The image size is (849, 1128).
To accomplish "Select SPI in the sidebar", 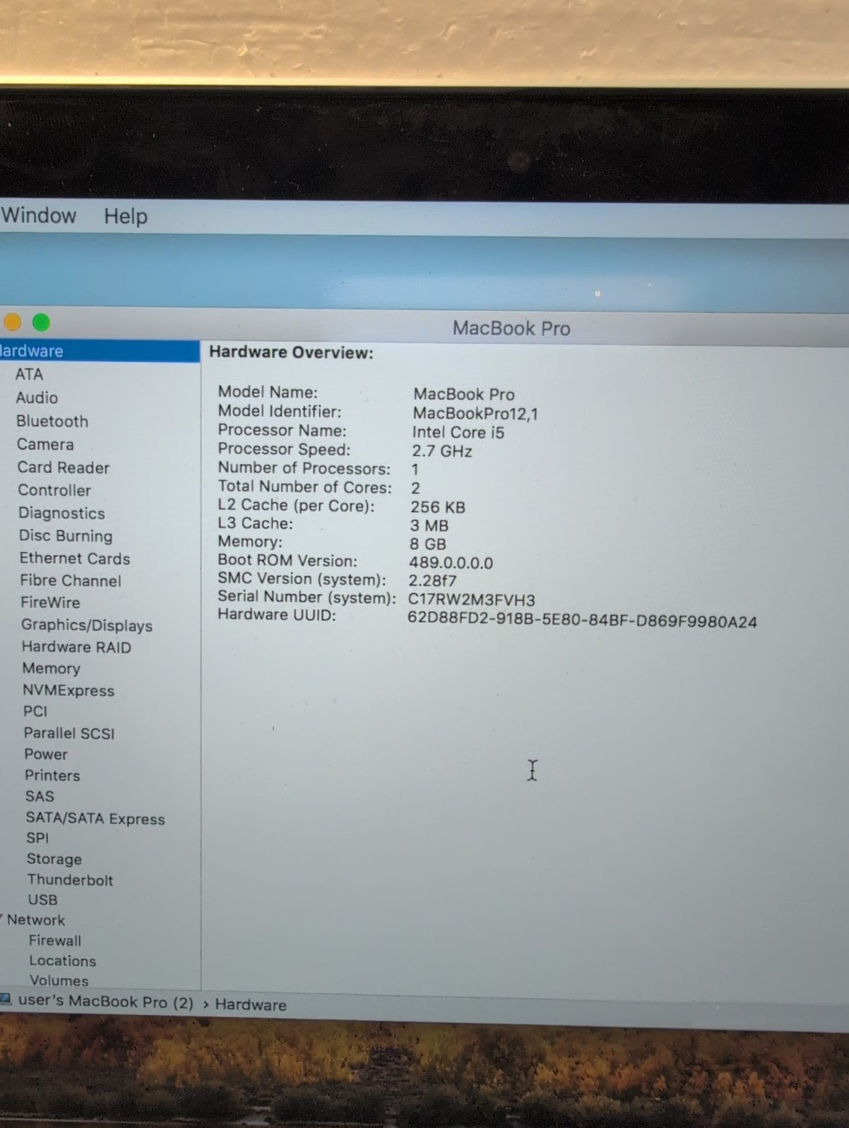I will (x=37, y=838).
